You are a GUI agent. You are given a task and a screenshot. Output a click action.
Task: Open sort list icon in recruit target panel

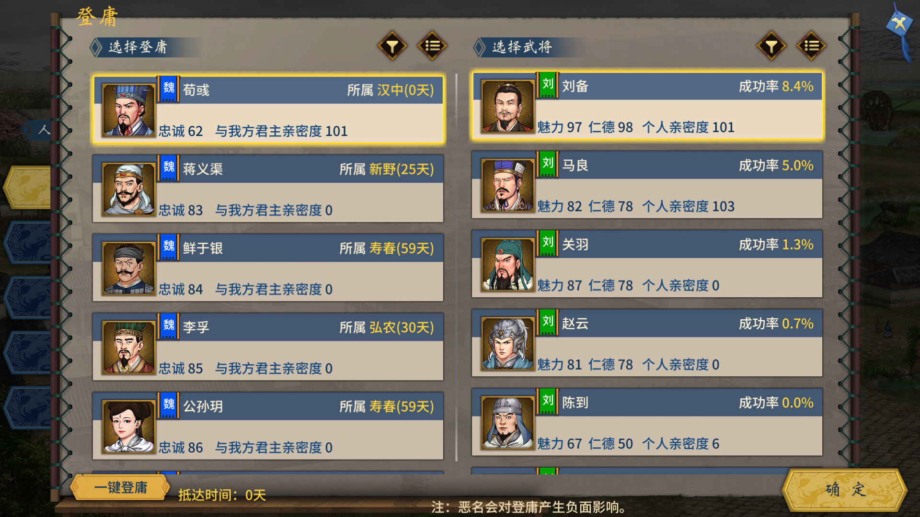click(x=432, y=46)
